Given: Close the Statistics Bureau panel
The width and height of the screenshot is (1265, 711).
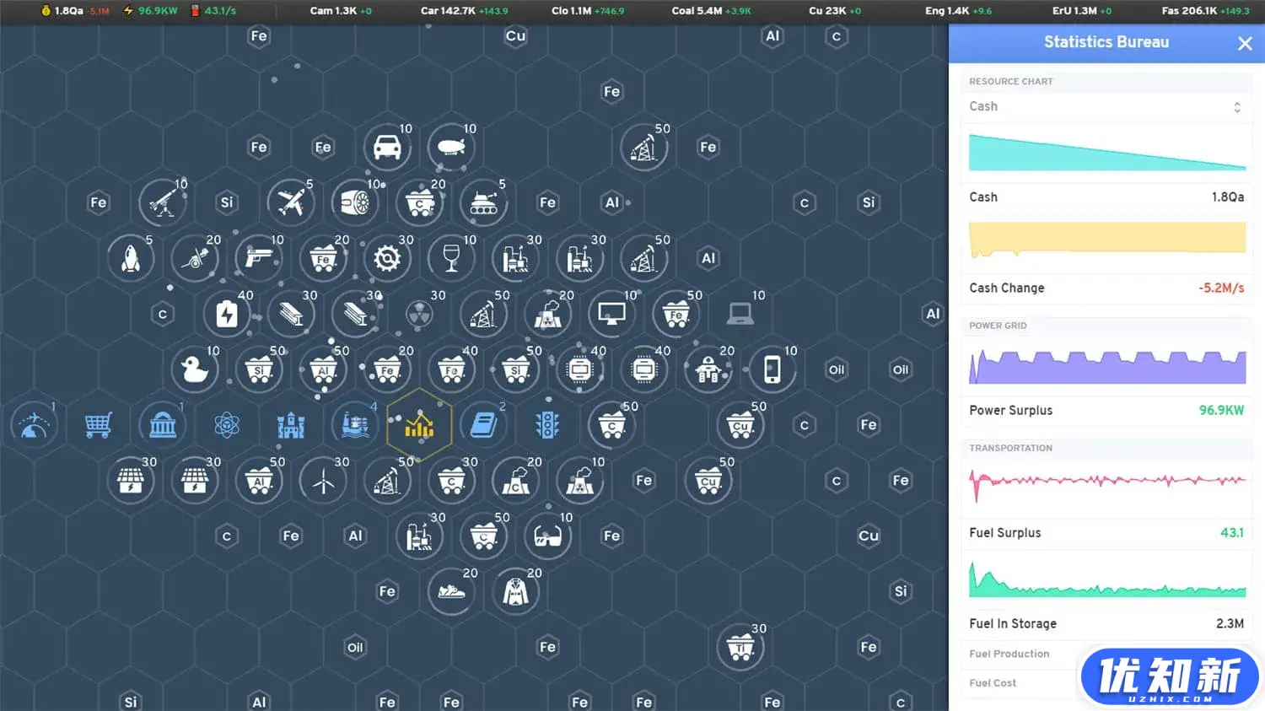Looking at the screenshot, I should (1245, 44).
